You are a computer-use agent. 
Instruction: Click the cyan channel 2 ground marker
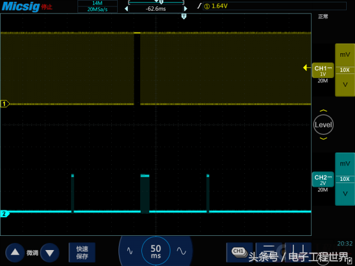[5, 213]
